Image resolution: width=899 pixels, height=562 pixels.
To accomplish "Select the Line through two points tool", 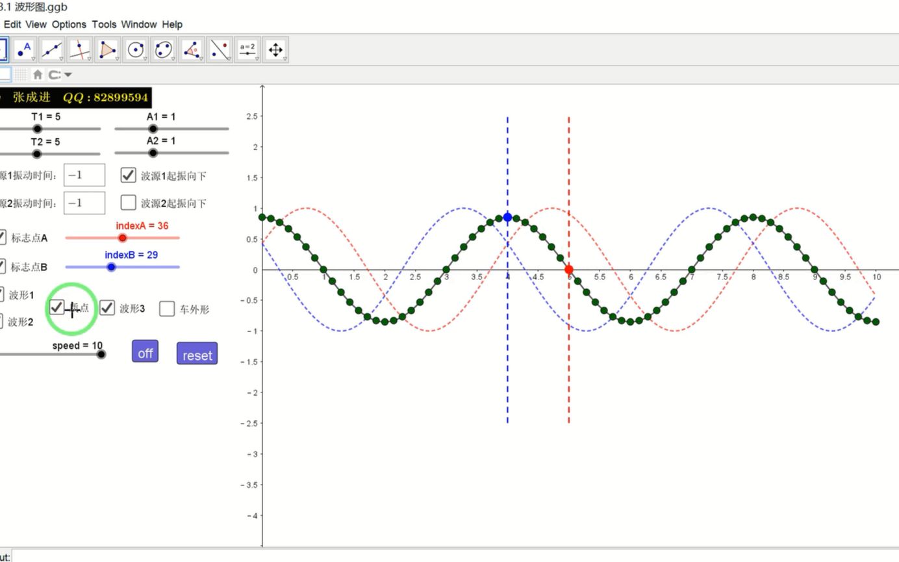I will pos(53,49).
